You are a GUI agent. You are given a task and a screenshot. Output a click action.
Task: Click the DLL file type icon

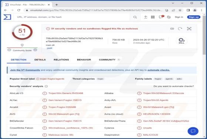181,41
